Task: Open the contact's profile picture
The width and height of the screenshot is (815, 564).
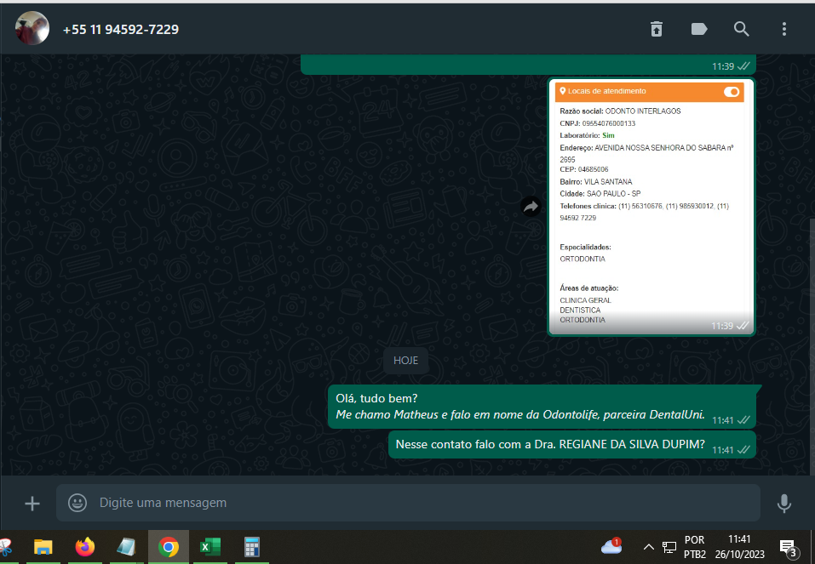Action: point(32,29)
